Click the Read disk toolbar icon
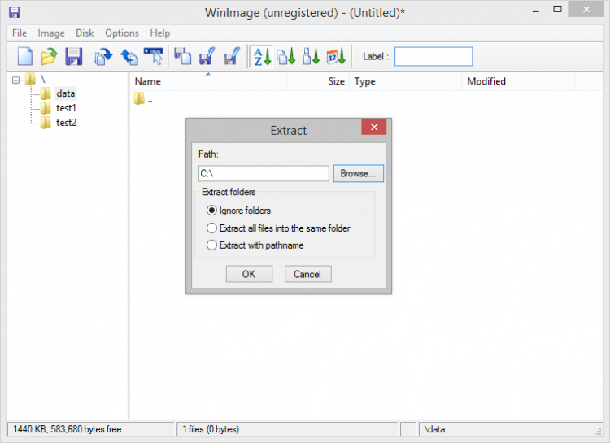The width and height of the screenshot is (610, 443). point(182,57)
